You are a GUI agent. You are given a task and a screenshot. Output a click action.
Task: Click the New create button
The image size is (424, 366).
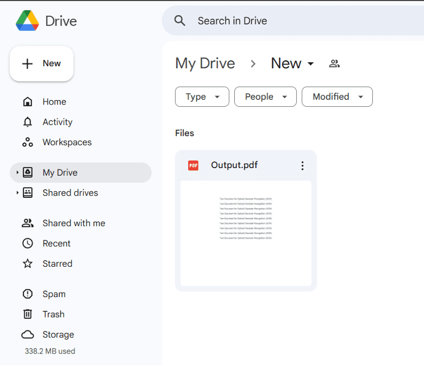click(x=42, y=64)
